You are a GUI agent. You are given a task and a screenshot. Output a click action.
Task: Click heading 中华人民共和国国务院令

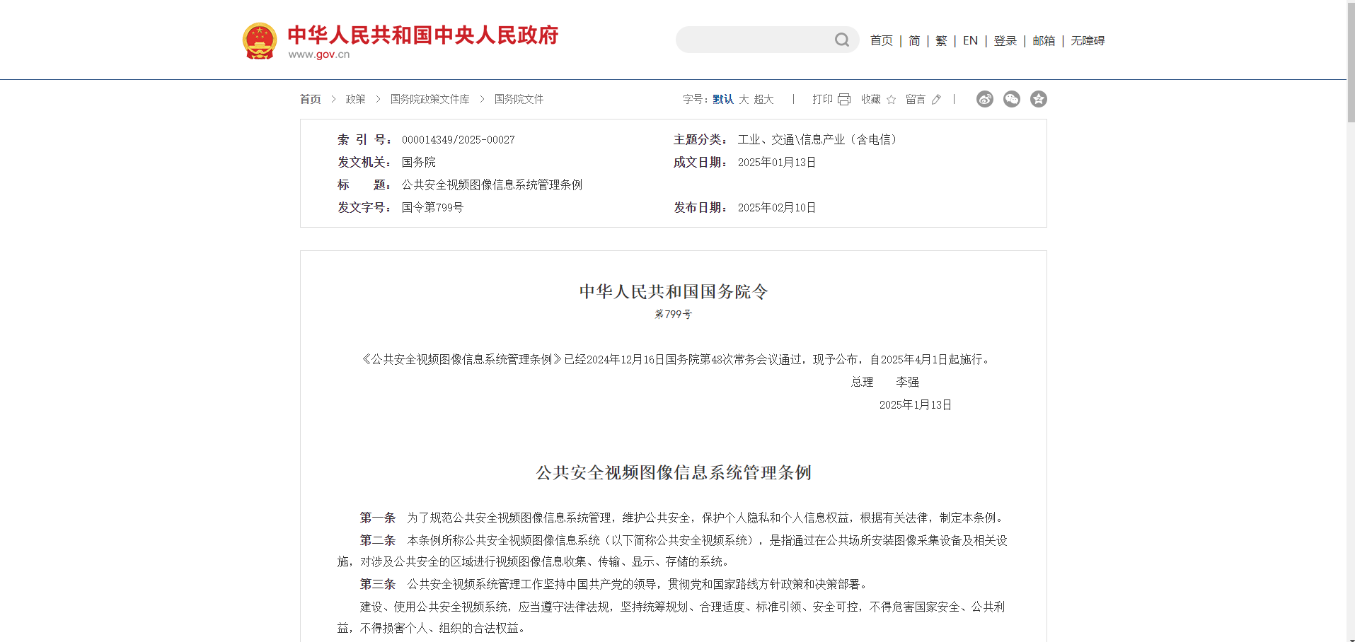pos(674,291)
